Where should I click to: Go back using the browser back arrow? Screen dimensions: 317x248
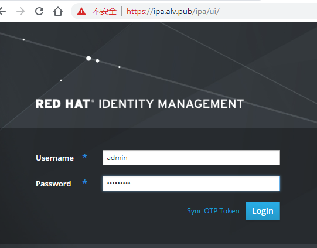click(2, 11)
